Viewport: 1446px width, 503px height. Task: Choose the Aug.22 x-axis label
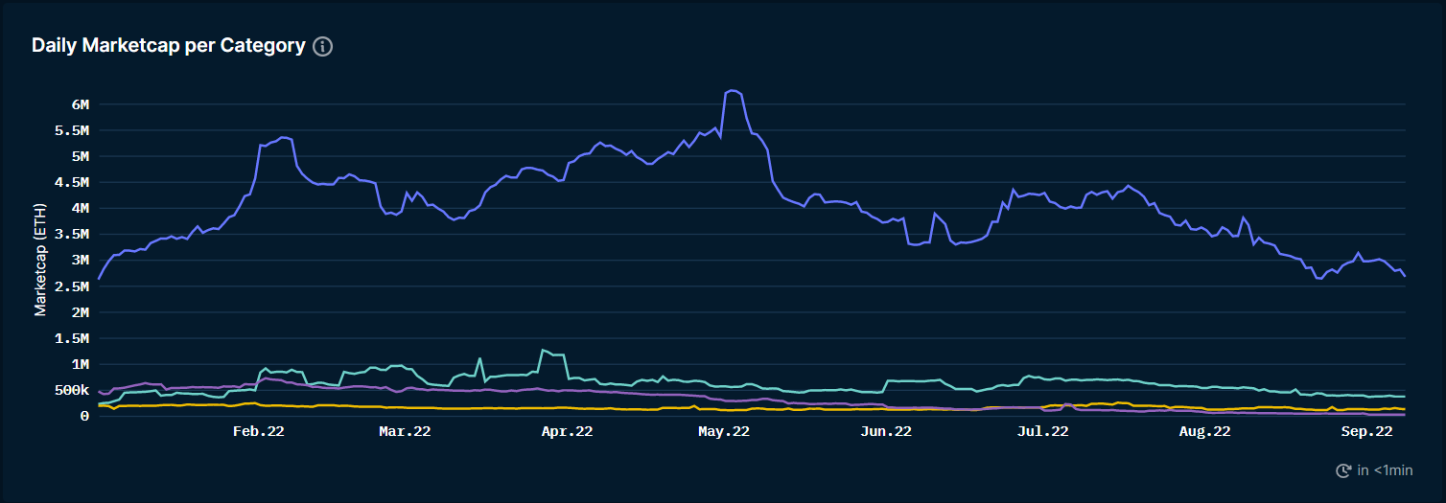(1203, 432)
